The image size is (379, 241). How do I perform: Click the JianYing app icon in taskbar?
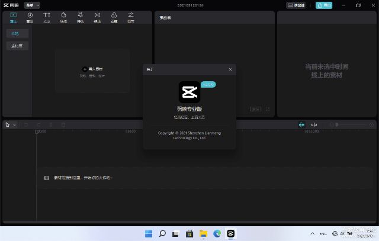(x=231, y=234)
